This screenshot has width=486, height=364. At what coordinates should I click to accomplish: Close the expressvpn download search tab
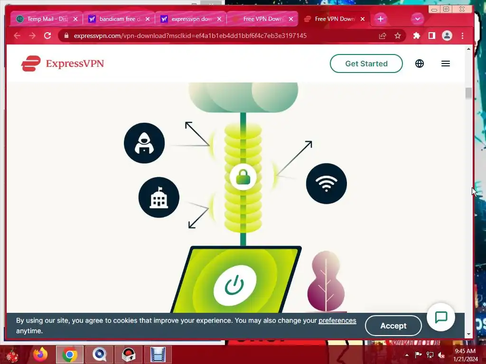coord(219,19)
